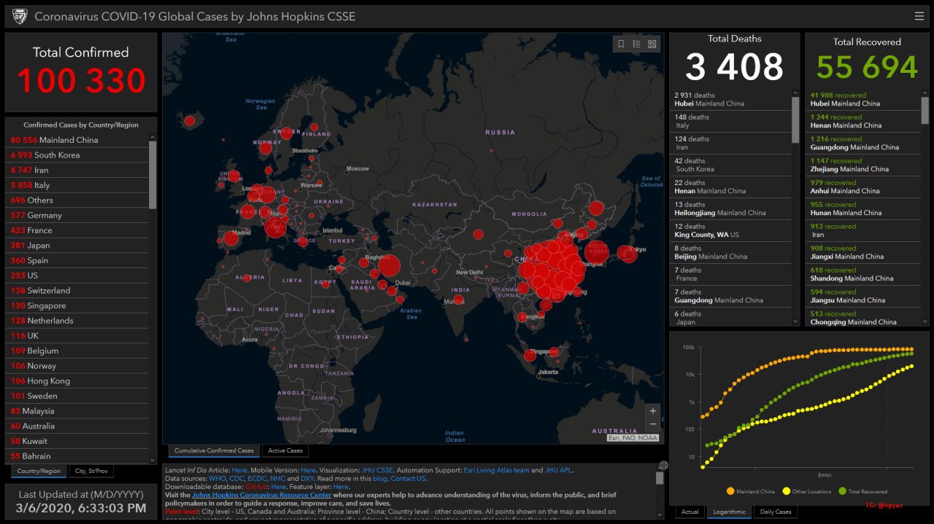Screen dimensions: 934x524
Task: Toggle Other Locations series in chart legend
Action: [806, 491]
